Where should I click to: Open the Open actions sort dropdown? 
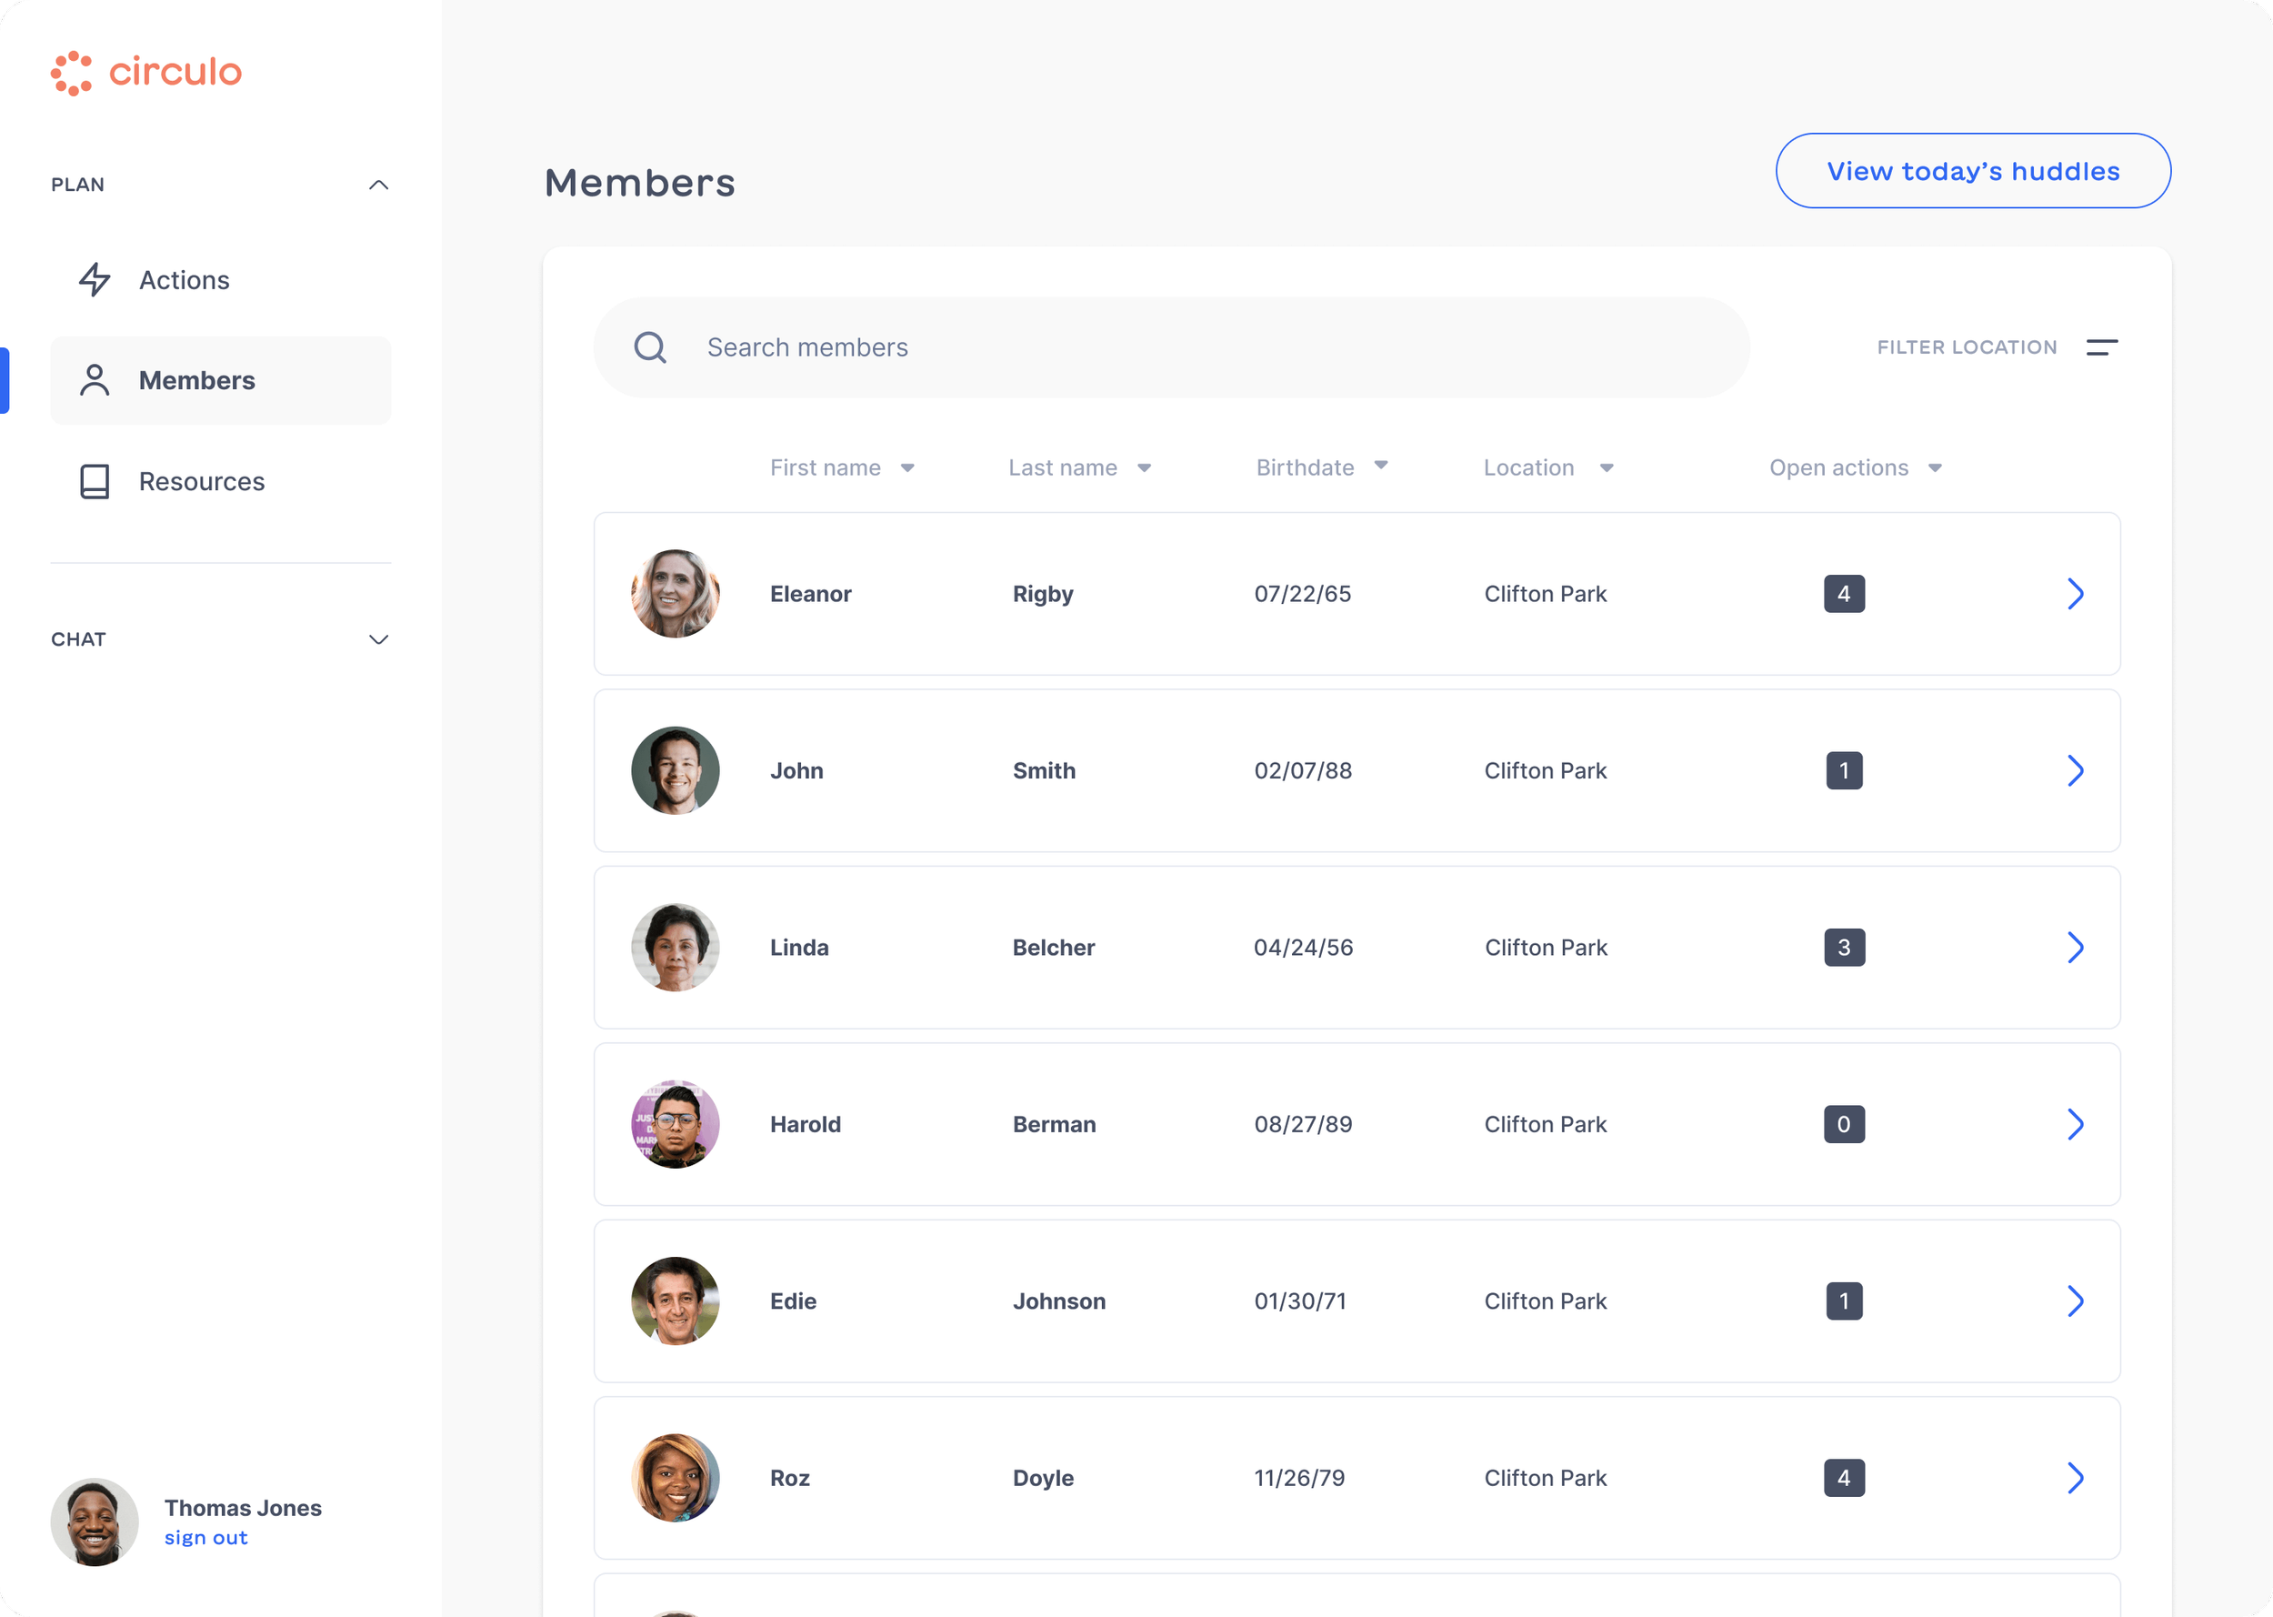click(1935, 467)
